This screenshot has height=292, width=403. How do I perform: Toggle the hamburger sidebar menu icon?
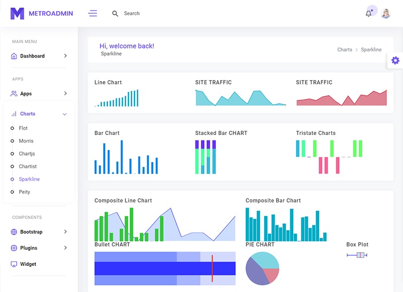pyautogui.click(x=93, y=14)
